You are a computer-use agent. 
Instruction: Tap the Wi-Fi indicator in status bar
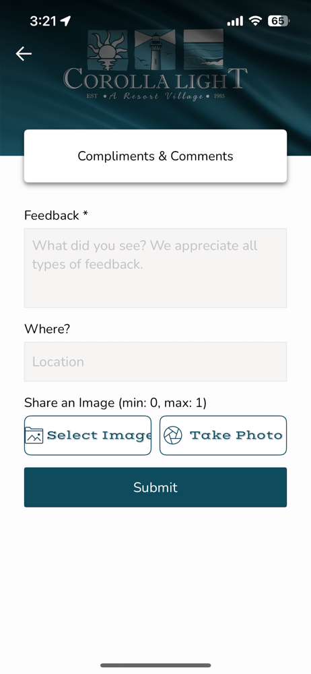(x=256, y=21)
